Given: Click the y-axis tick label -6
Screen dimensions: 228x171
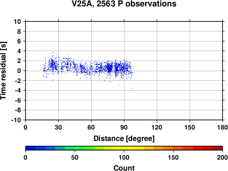Looking at the screenshot, I should tap(18, 100).
